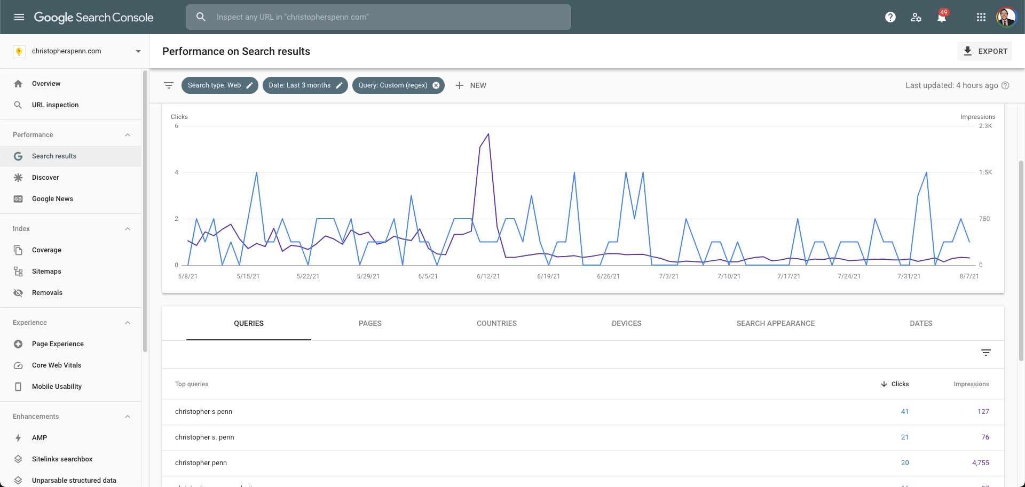Screen dimensions: 1025x487
Task: Select the 'christopher s. penn' query row
Action: (x=583, y=437)
